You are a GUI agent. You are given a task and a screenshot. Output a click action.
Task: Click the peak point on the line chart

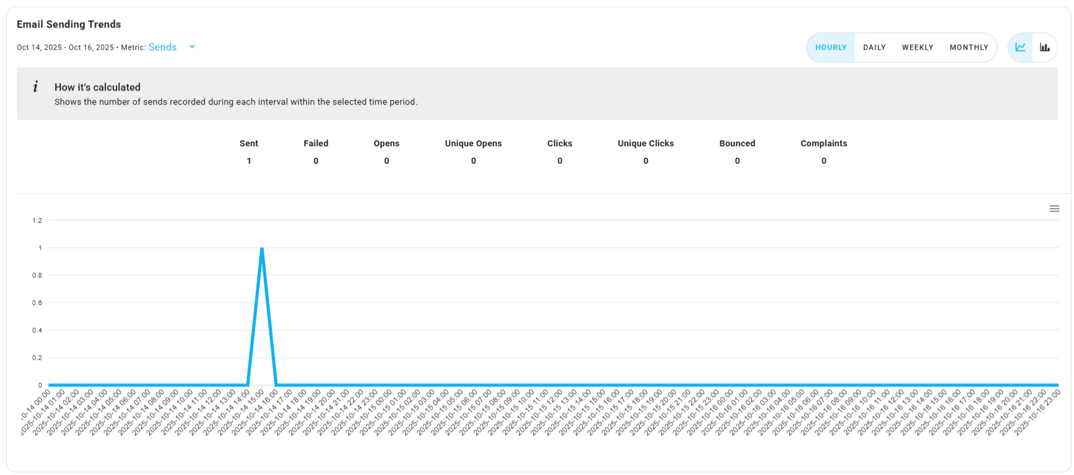tap(262, 248)
